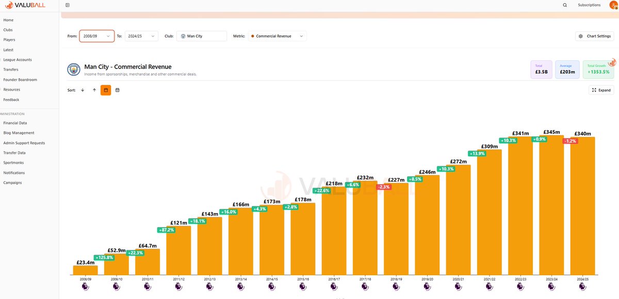The height and width of the screenshot is (299, 619).
Task: Open Feedback in the sidebar
Action: coord(11,100)
